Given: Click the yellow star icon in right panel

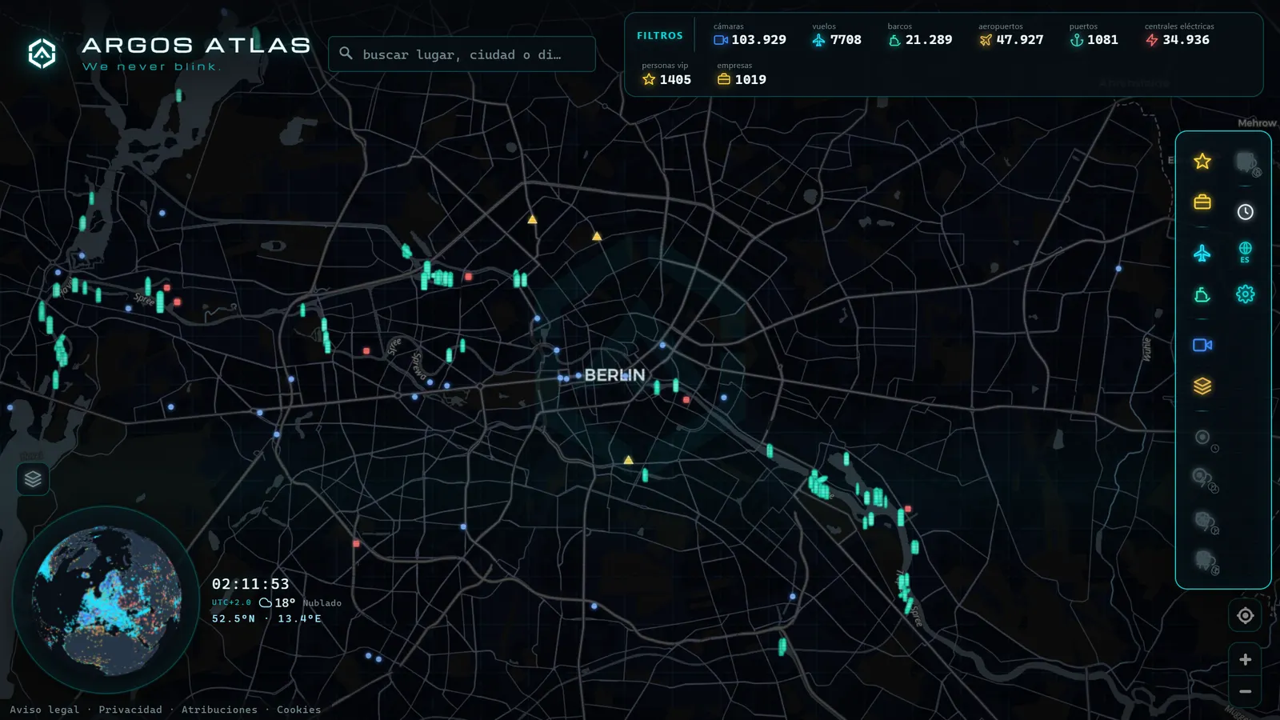Looking at the screenshot, I should 1202,162.
